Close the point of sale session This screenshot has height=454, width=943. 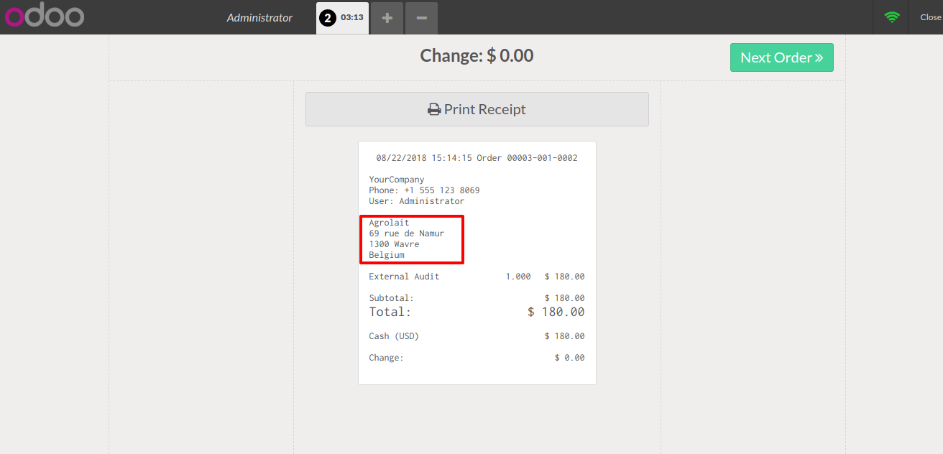tap(930, 17)
